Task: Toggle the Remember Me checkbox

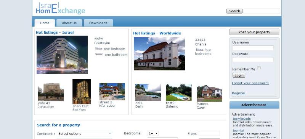Action: [x=259, y=67]
